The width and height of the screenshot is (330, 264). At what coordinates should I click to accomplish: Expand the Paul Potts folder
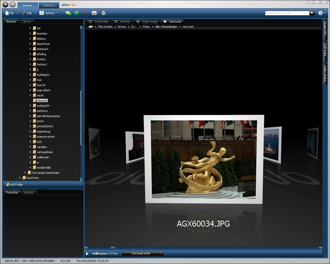click(x=20, y=178)
